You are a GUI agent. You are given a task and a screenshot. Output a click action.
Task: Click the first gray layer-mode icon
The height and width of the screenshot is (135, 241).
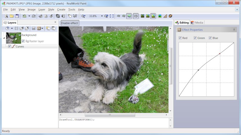(x=118, y=16)
